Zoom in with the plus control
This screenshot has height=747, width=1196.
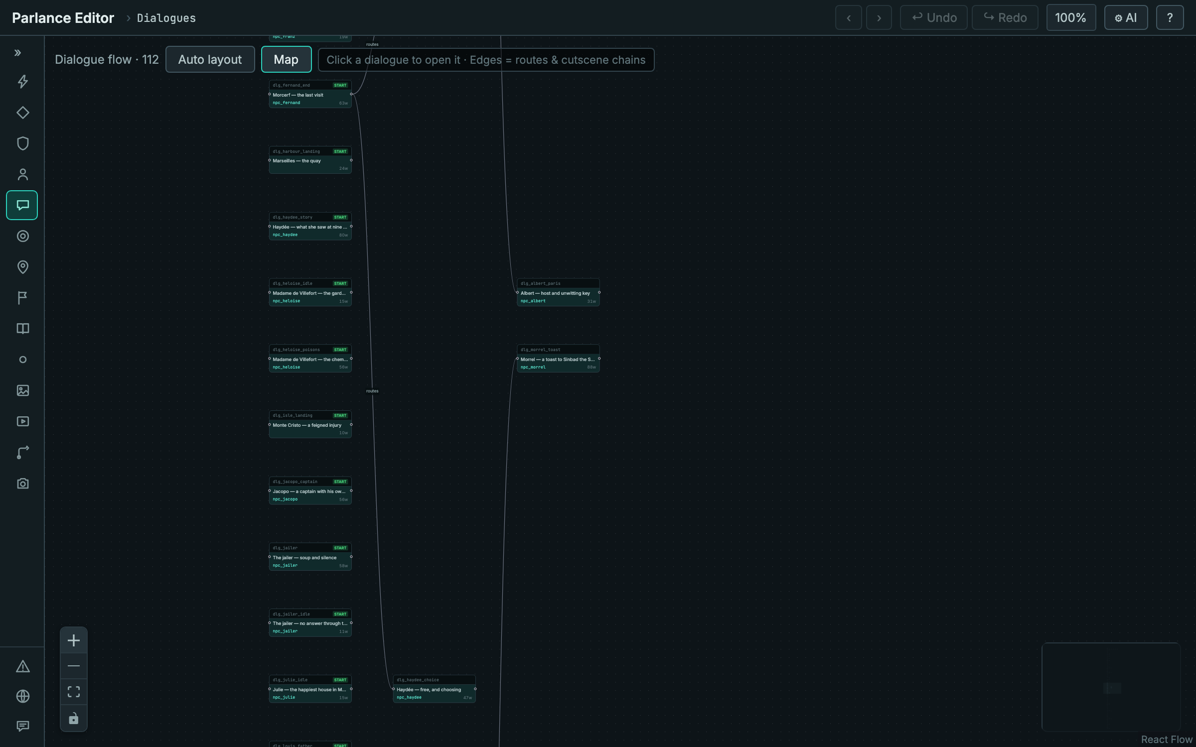(x=74, y=640)
